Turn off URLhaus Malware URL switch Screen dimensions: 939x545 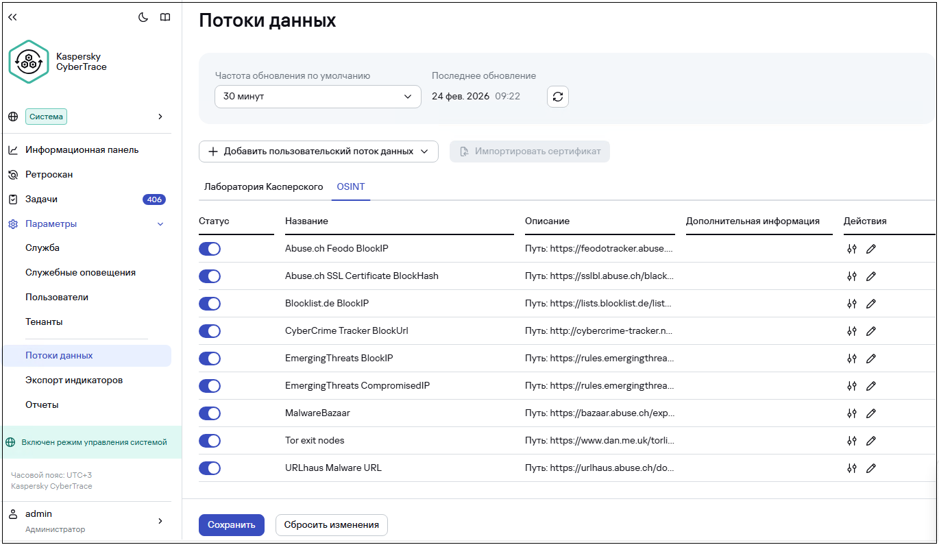point(210,468)
